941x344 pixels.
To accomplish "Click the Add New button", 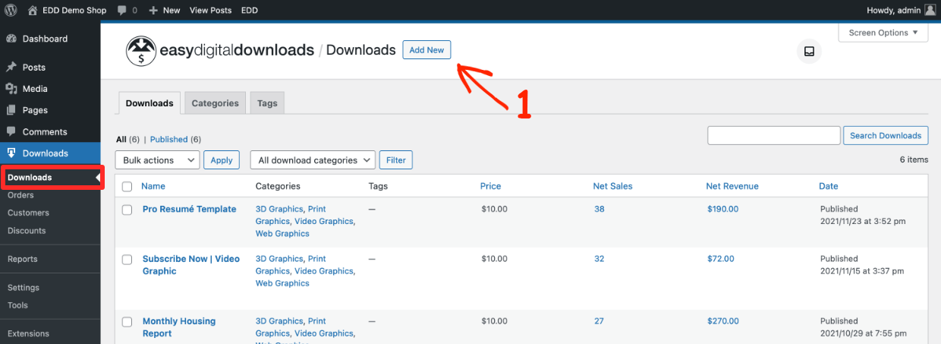I will pyautogui.click(x=426, y=50).
